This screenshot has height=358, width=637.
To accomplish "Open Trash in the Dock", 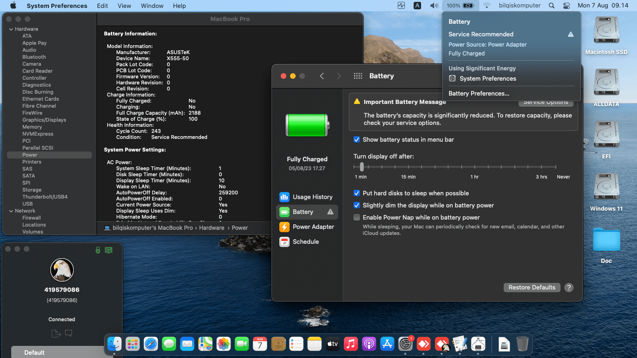I will 523,344.
